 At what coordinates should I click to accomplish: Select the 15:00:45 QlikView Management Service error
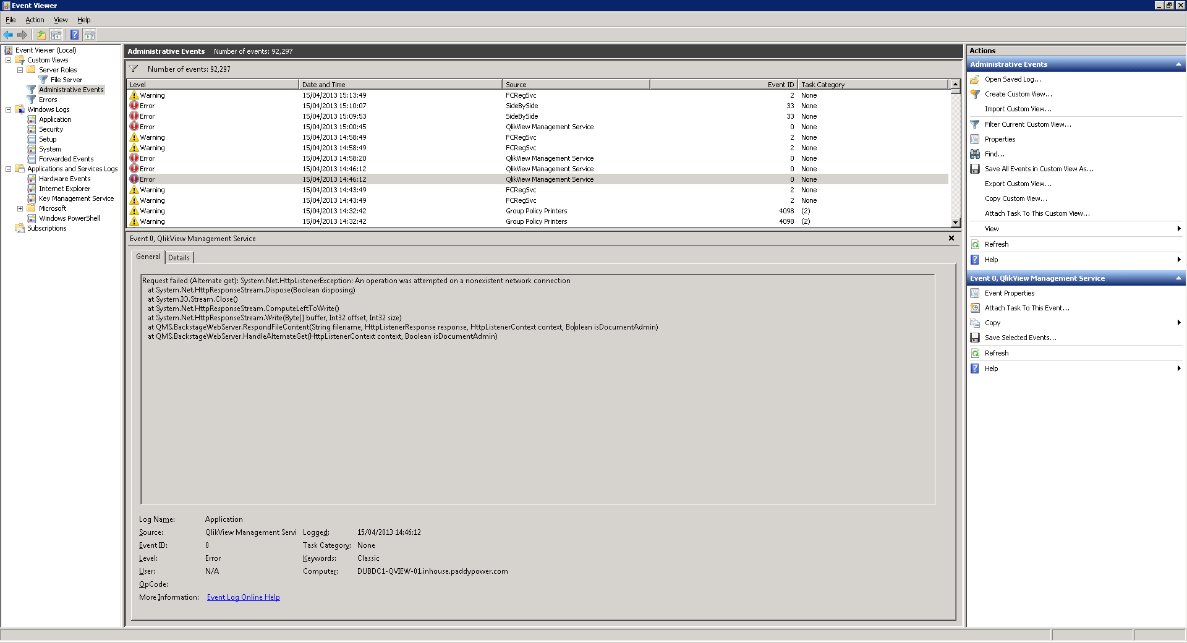click(x=537, y=127)
